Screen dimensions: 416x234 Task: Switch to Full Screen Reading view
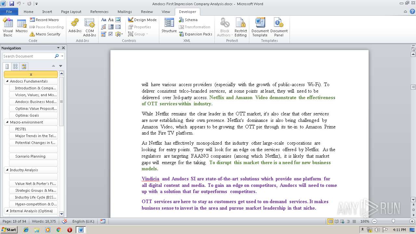[336, 221]
